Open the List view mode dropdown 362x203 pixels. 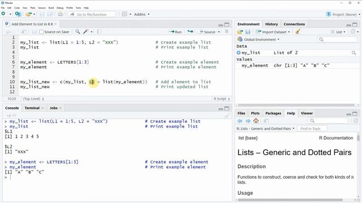pos(338,32)
